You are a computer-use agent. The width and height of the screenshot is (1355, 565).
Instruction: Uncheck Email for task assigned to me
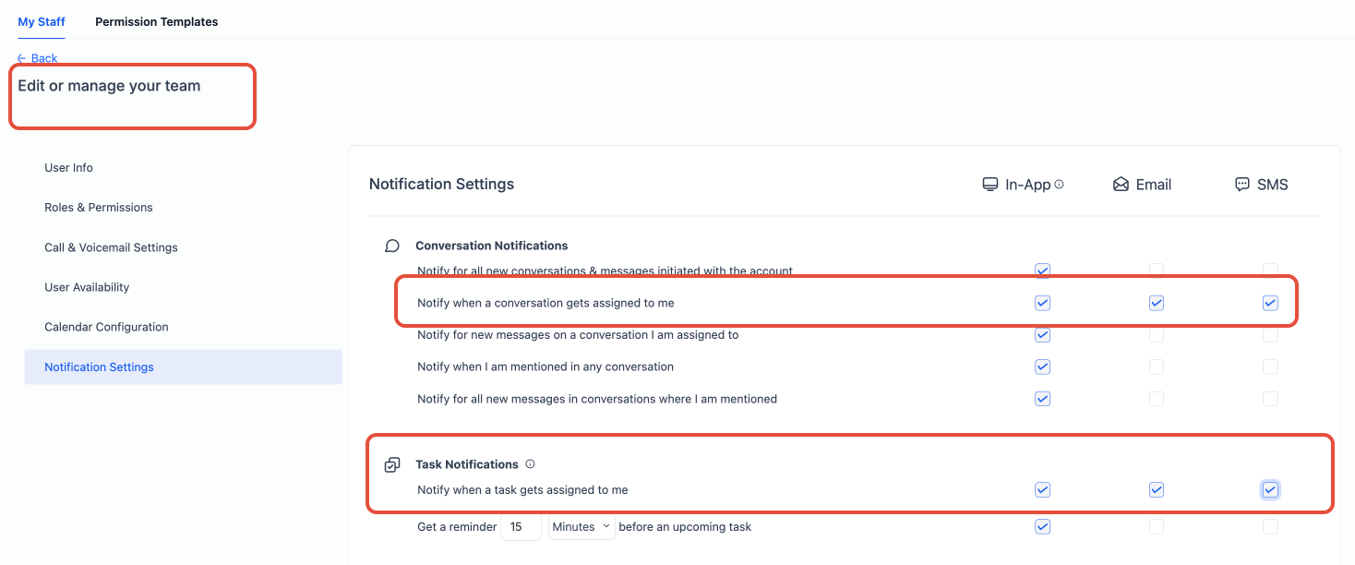click(x=1157, y=490)
